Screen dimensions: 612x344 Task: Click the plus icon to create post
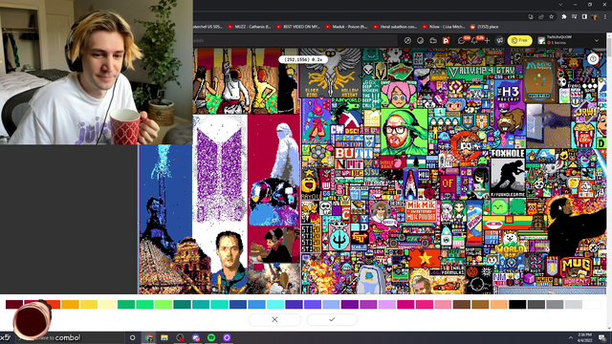(487, 41)
